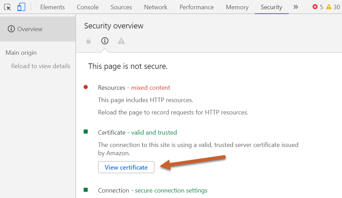Select the Security tab
This screenshot has height=198, width=342.
271,7
